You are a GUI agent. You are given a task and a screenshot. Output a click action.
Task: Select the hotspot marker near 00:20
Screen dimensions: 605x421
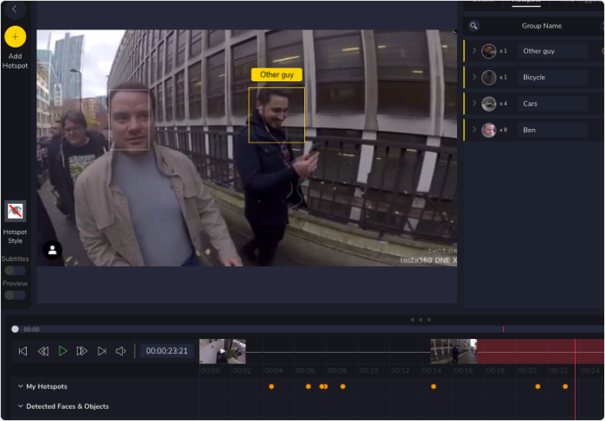click(x=538, y=386)
